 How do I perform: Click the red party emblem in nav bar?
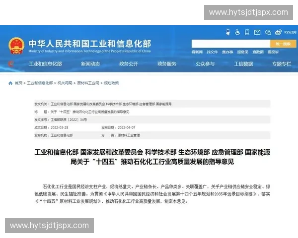[11, 64]
